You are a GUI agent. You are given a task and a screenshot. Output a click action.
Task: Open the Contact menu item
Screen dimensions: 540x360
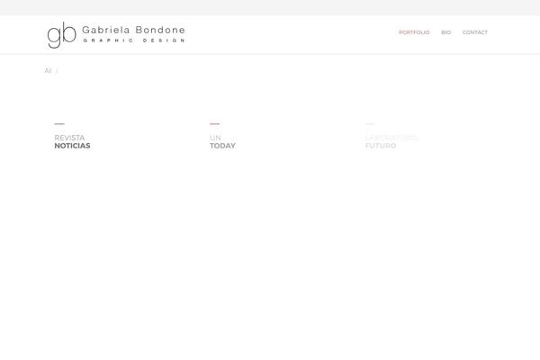(475, 32)
